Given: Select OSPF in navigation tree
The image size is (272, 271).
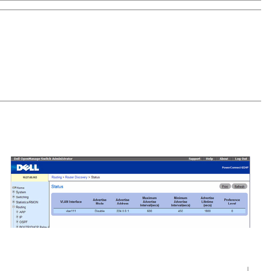Looking at the screenshot, I should [x=23, y=222].
